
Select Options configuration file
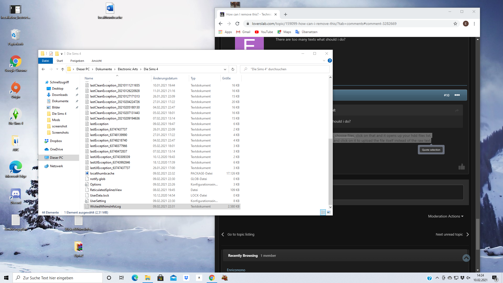[162, 184]
